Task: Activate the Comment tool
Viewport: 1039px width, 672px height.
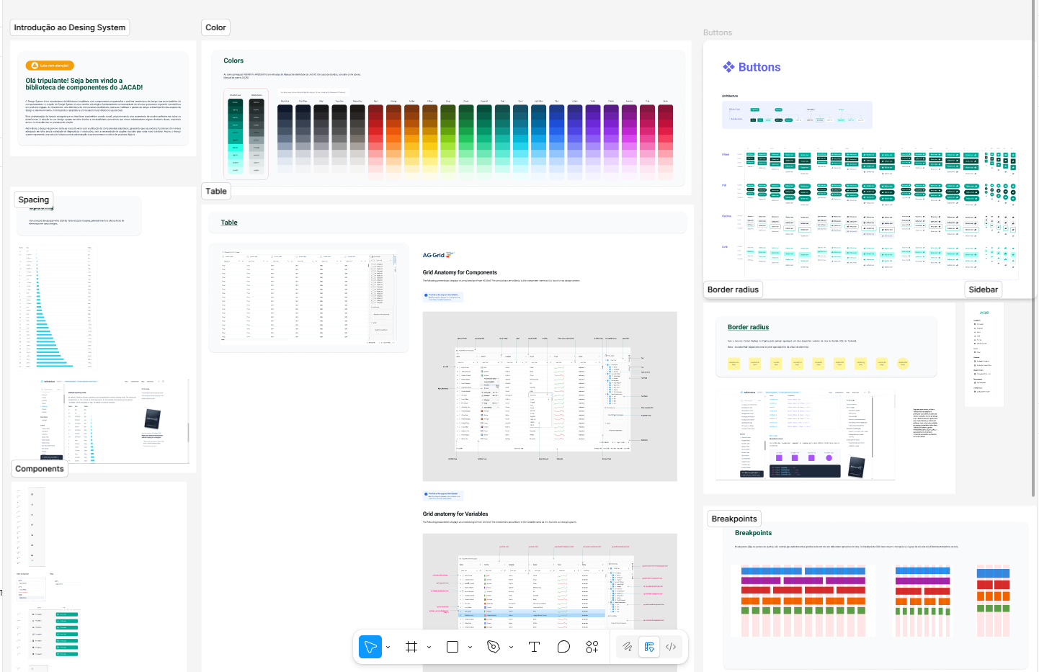Action: click(x=563, y=647)
